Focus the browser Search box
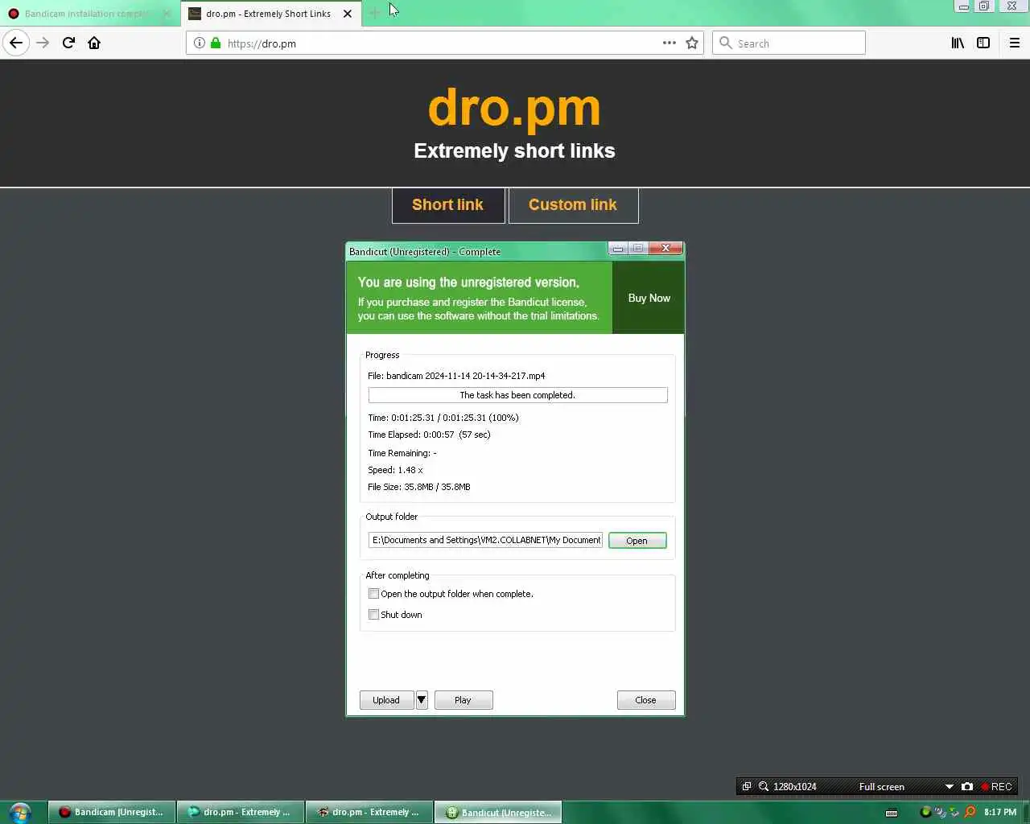The image size is (1030, 824). tap(789, 43)
